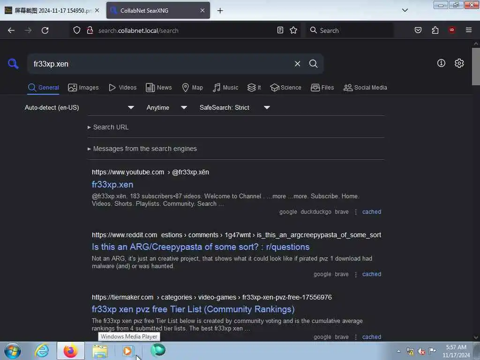Open cached version of YouTube result
Viewport: 480px width, 360px height.
point(372,212)
